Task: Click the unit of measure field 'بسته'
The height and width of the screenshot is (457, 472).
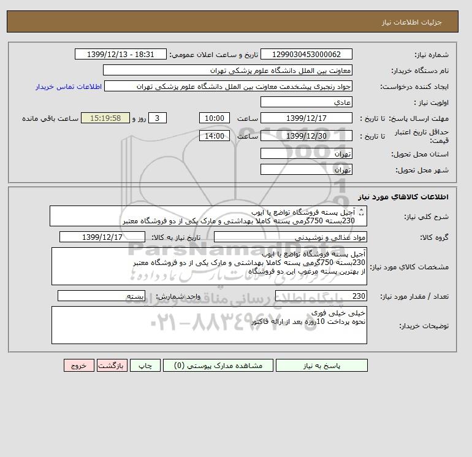Action: pyautogui.click(x=101, y=296)
